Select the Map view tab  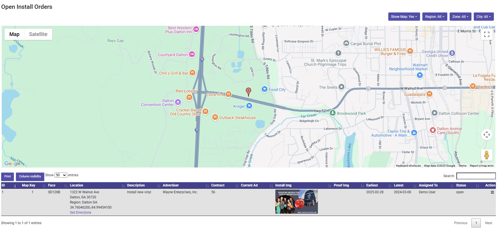14,34
